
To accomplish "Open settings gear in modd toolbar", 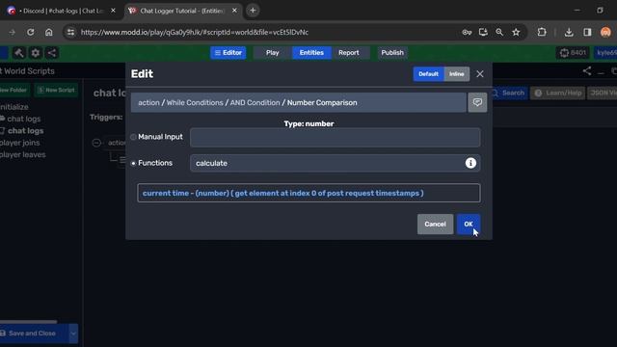I will pos(36,53).
